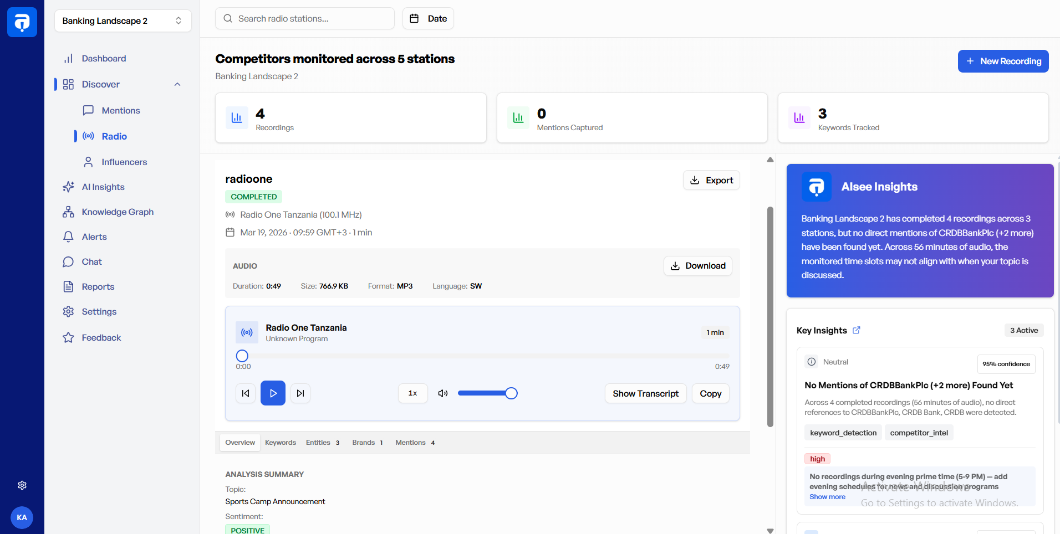This screenshot has width=1060, height=534.
Task: Expand the Show more link
Action: click(827, 497)
